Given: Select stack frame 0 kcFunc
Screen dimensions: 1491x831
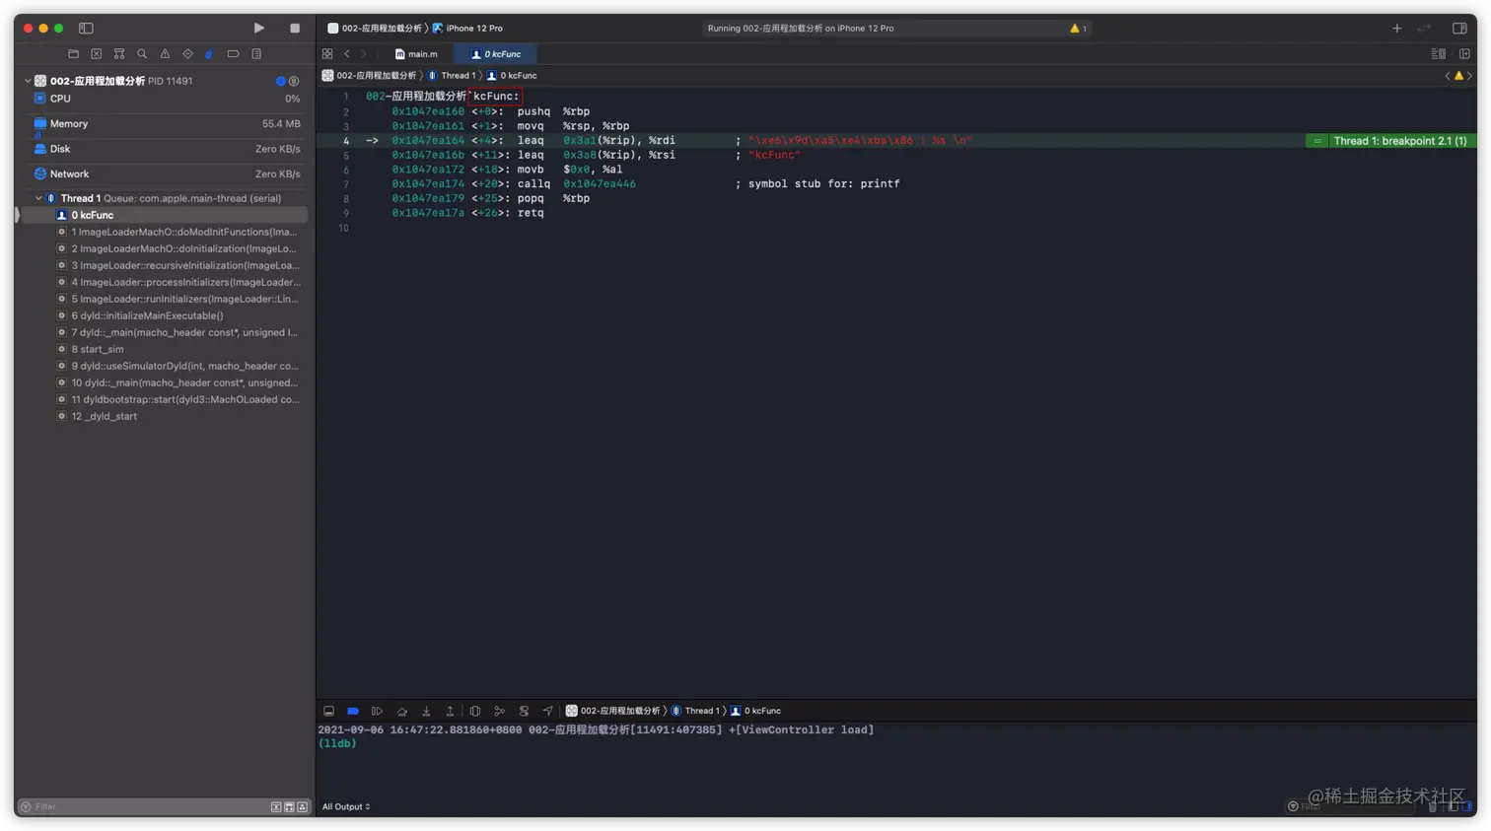Looking at the screenshot, I should 164,215.
